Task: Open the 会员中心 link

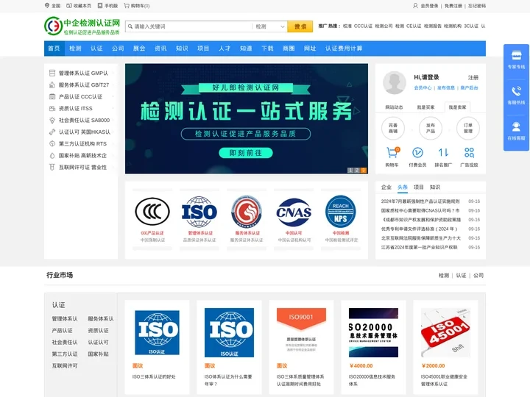Action: pyautogui.click(x=423, y=87)
